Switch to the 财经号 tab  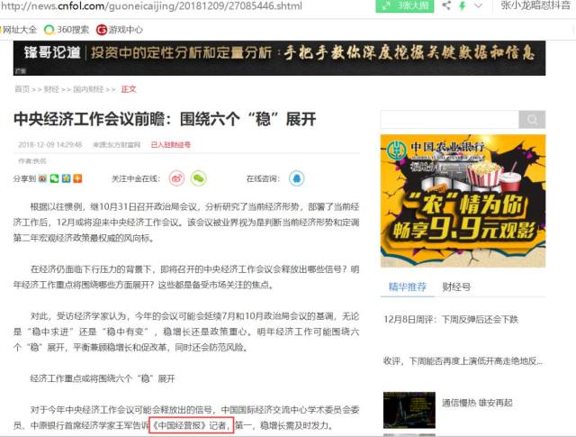tap(456, 287)
